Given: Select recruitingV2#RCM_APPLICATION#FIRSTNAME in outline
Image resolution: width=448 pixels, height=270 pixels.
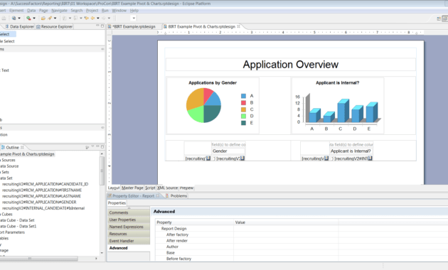Looking at the screenshot, I should click(42, 190).
